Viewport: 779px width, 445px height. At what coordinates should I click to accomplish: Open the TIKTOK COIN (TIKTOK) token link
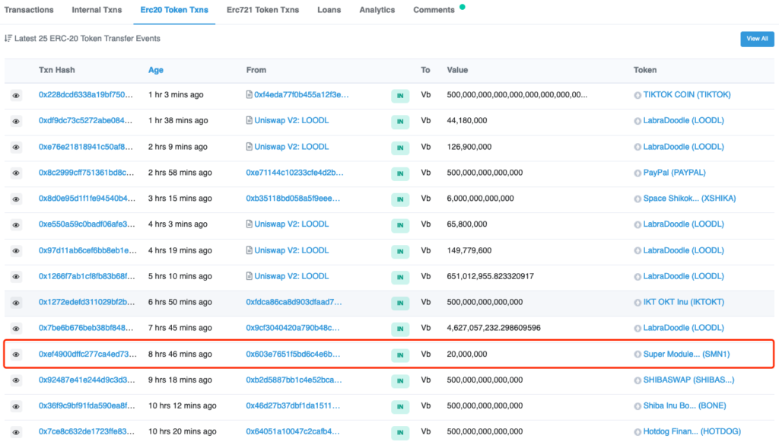coord(687,94)
